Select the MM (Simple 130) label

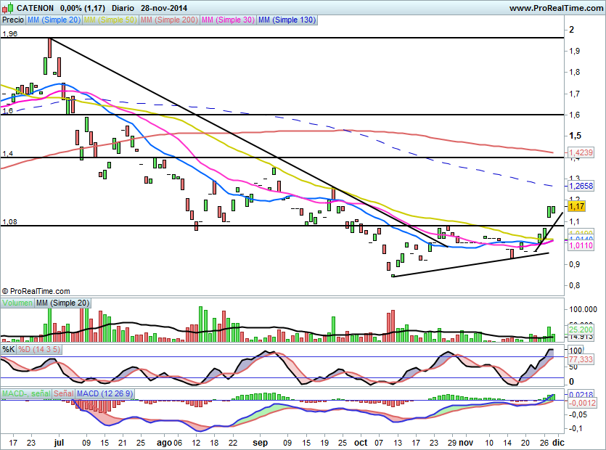[287, 20]
